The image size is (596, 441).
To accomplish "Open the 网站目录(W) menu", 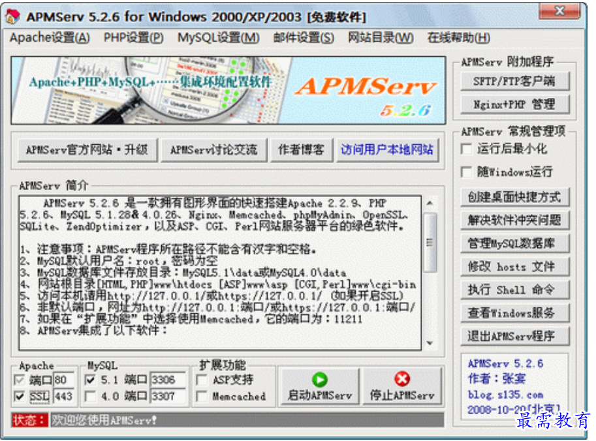I will pyautogui.click(x=381, y=38).
